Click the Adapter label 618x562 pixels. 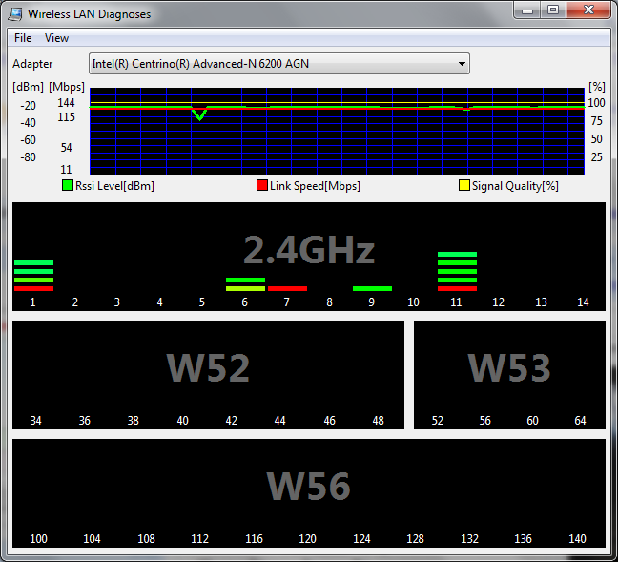[x=32, y=64]
